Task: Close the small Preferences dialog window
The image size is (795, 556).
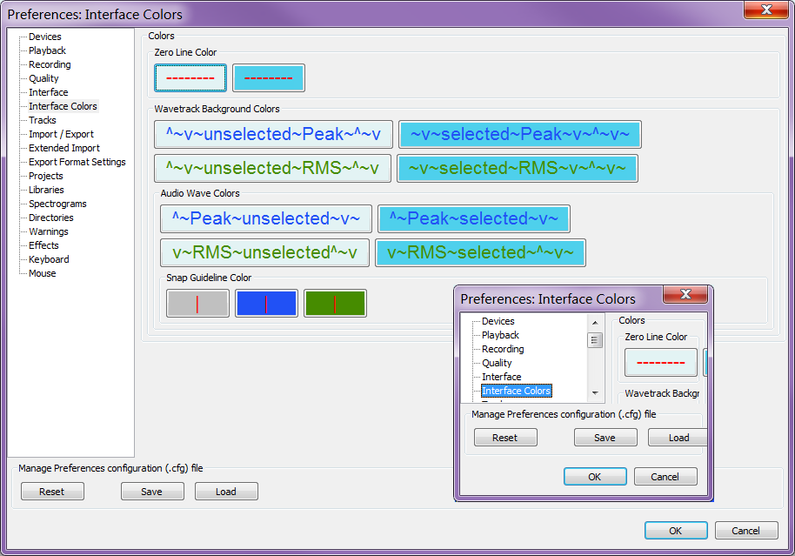Action: pos(685,295)
